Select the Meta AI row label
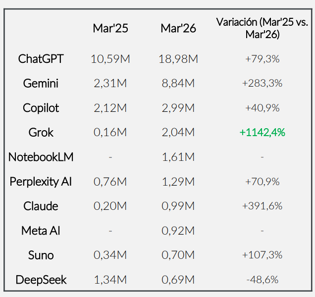 (x=41, y=231)
